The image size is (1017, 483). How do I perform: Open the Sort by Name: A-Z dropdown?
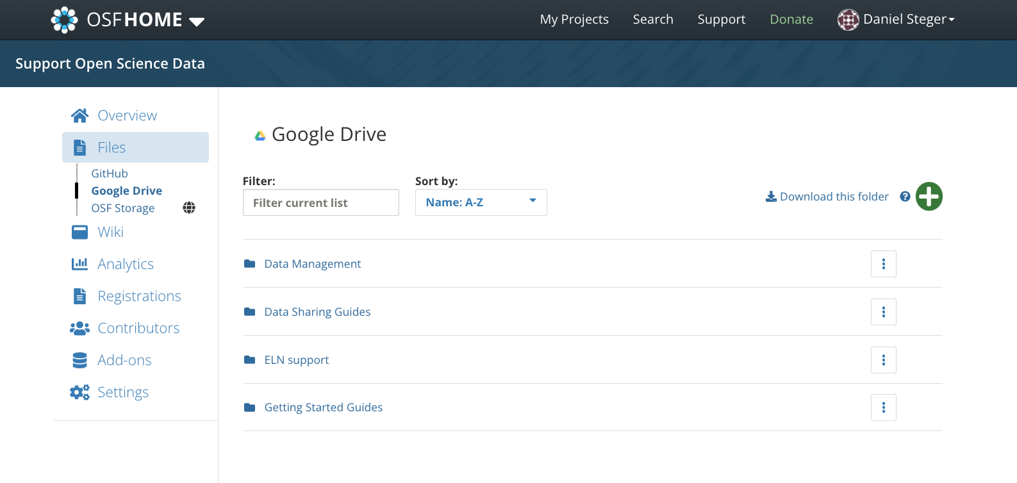click(481, 202)
